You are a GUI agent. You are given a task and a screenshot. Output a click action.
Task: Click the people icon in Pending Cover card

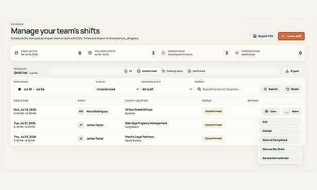tap(237, 53)
